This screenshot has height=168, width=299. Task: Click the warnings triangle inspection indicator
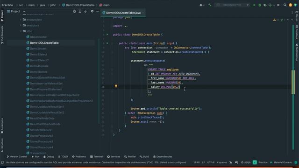pyautogui.click(x=274, y=20)
